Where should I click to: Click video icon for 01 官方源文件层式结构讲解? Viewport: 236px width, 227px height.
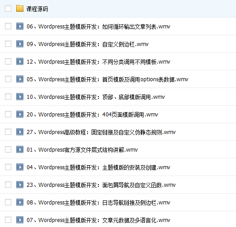tap(20, 149)
